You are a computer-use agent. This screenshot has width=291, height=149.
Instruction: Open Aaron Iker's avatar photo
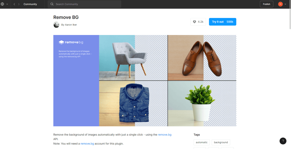[x=56, y=25]
